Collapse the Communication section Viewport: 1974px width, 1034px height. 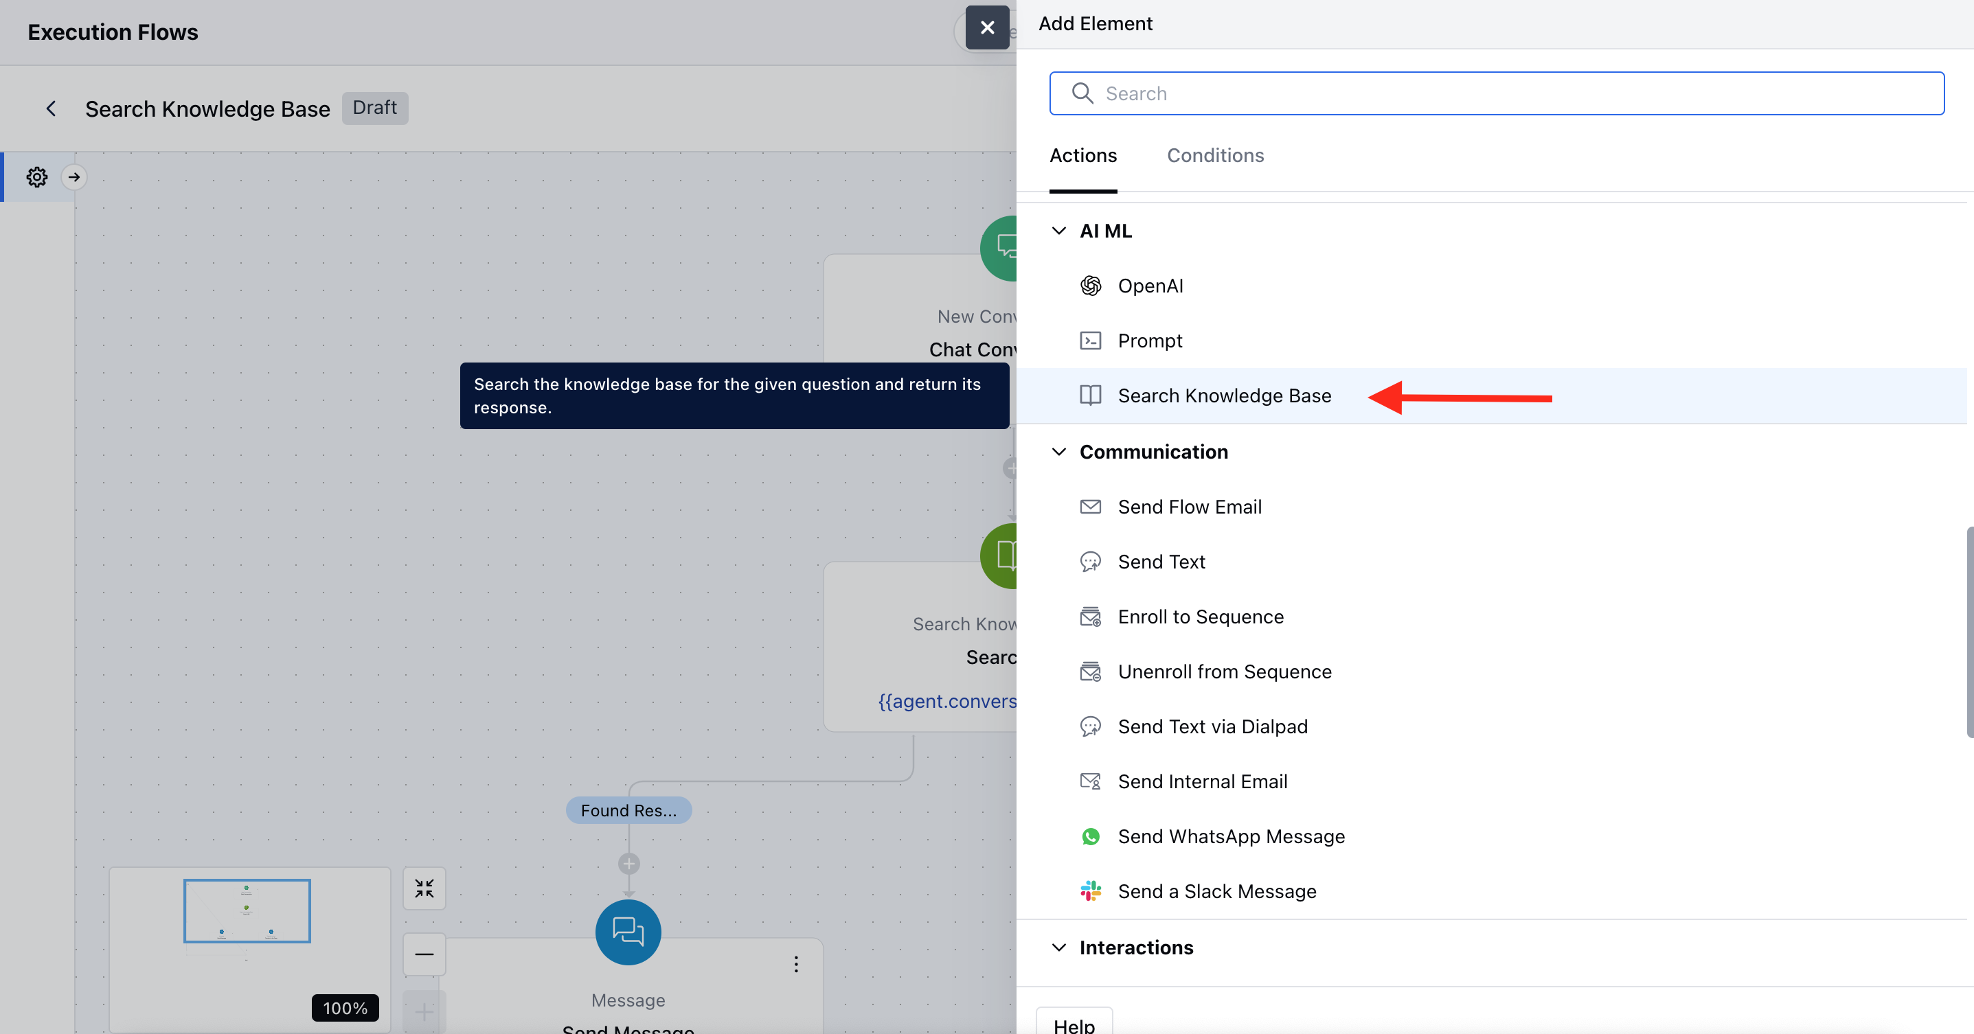pyautogui.click(x=1059, y=452)
